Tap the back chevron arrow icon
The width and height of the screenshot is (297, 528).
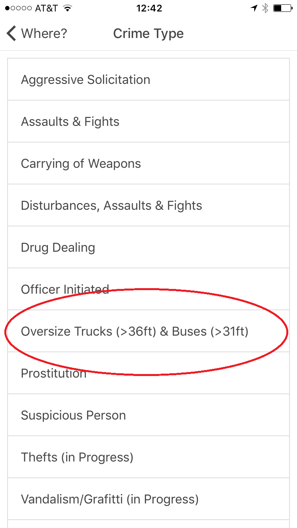(11, 34)
